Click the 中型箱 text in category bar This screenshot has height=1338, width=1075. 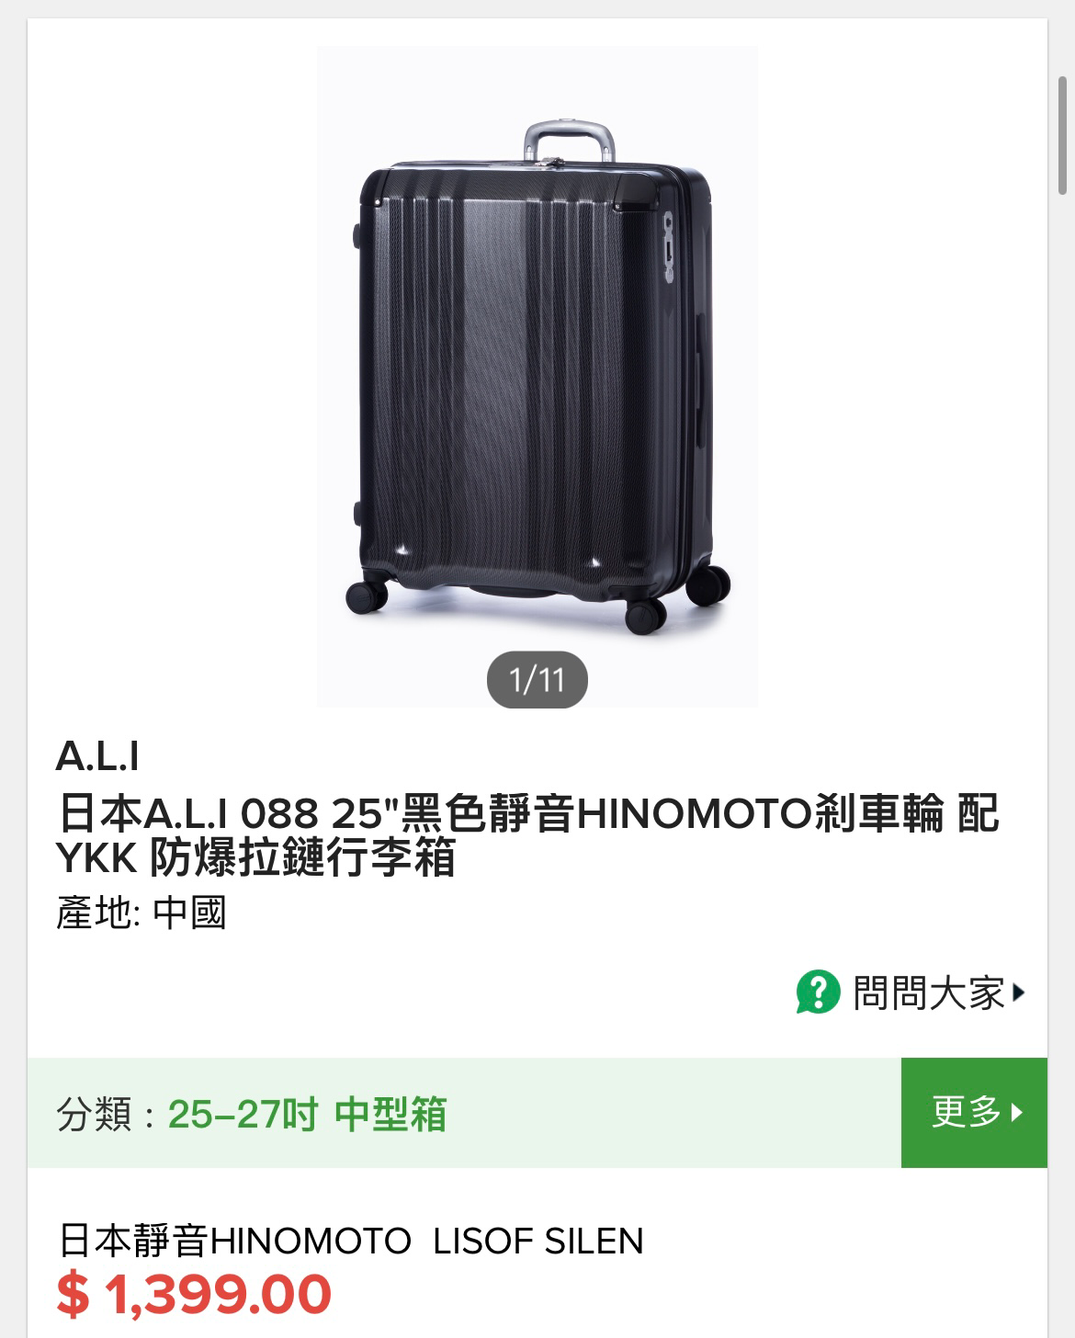point(390,1115)
